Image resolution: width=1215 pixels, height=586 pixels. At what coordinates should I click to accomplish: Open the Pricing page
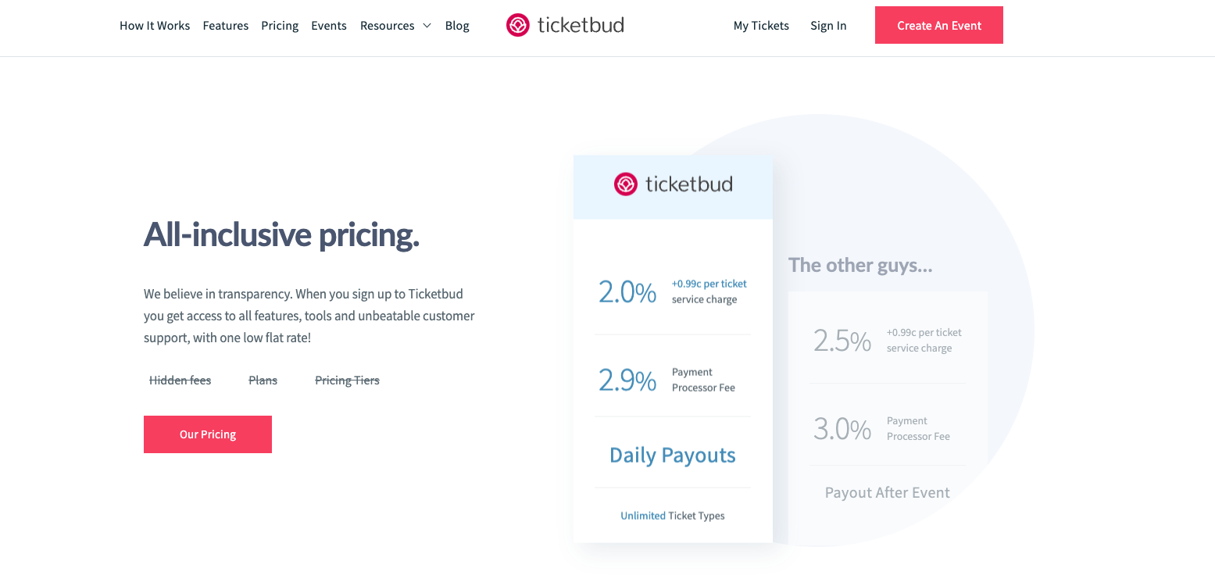279,26
